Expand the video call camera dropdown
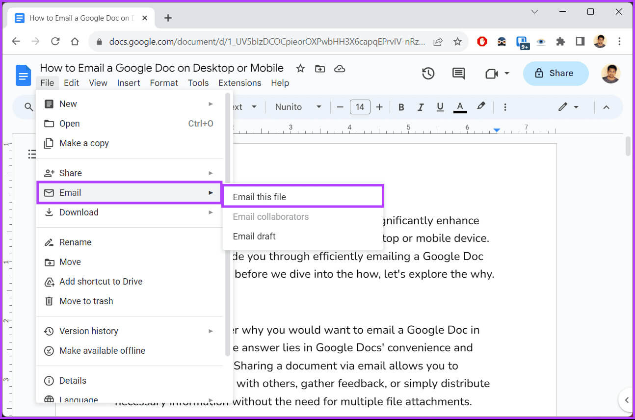Viewport: 635px width, 420px height. [497, 74]
